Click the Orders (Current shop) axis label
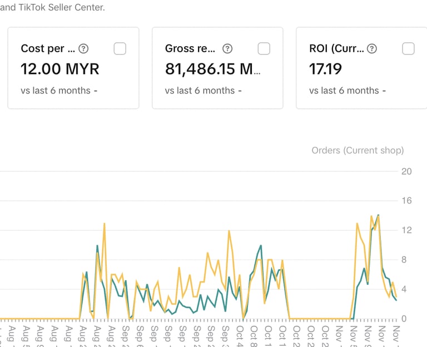 358,150
